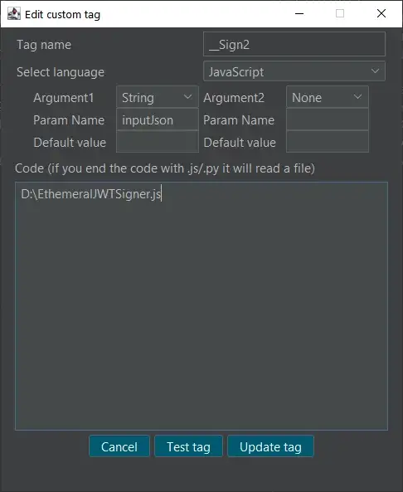Click the Test tag button
Image resolution: width=403 pixels, height=492 pixels.
pos(188,446)
